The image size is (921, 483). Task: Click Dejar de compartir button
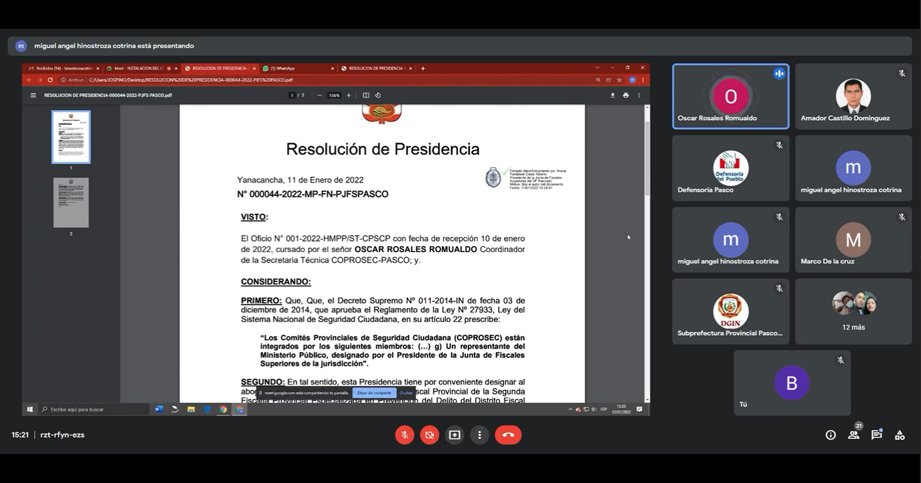pos(374,393)
